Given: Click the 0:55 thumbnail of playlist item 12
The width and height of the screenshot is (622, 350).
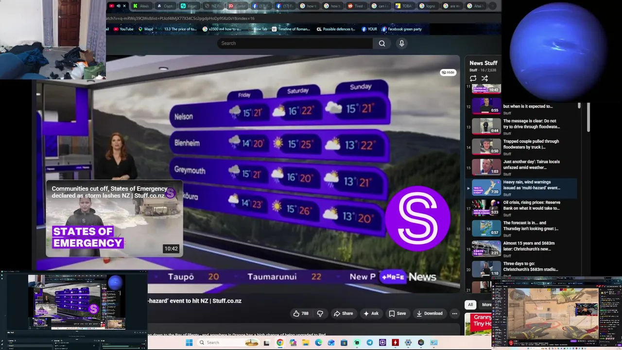Looking at the screenshot, I should [486, 106].
